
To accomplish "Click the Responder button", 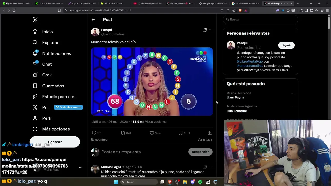I will pyautogui.click(x=200, y=152).
